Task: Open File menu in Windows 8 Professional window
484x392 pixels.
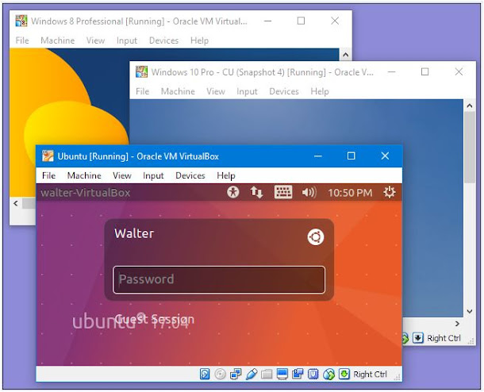Action: click(22, 40)
